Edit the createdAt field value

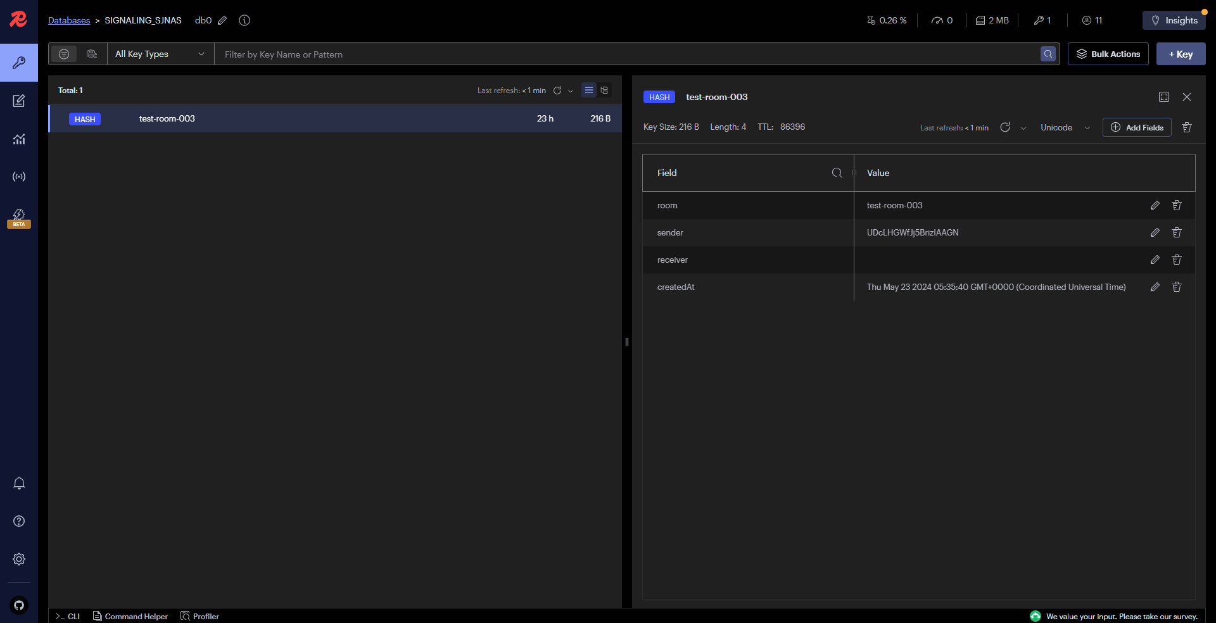click(1155, 287)
